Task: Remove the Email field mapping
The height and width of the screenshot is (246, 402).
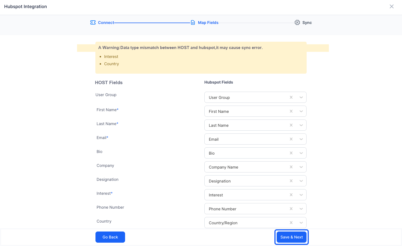Action: tap(291, 139)
